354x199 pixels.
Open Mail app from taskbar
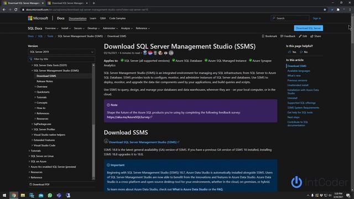[41, 195]
